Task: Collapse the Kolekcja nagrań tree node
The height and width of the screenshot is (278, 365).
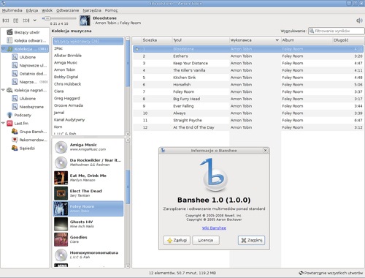Action: pyautogui.click(x=3, y=90)
